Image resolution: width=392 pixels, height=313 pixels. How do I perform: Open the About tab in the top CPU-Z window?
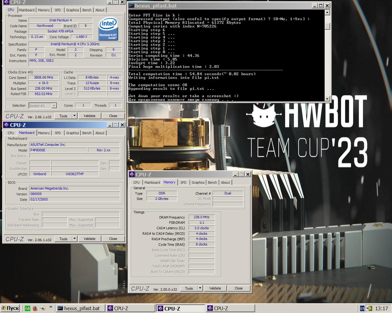click(100, 10)
